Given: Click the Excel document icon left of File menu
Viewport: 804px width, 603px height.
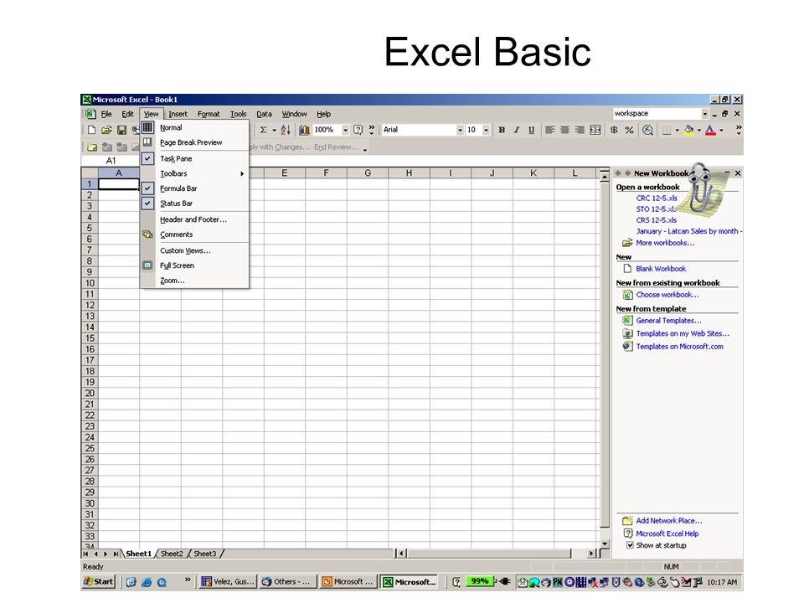Looking at the screenshot, I should coord(90,114).
